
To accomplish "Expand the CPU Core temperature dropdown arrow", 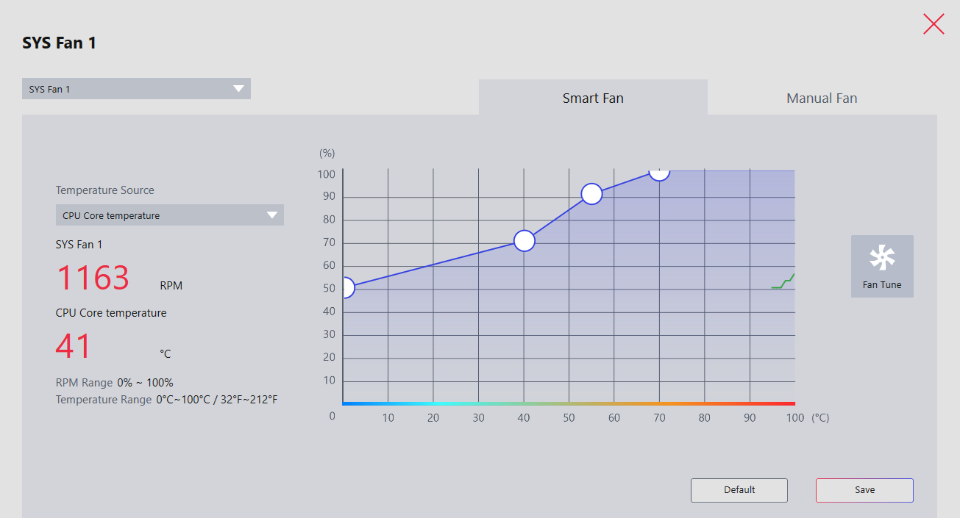I will (x=272, y=215).
